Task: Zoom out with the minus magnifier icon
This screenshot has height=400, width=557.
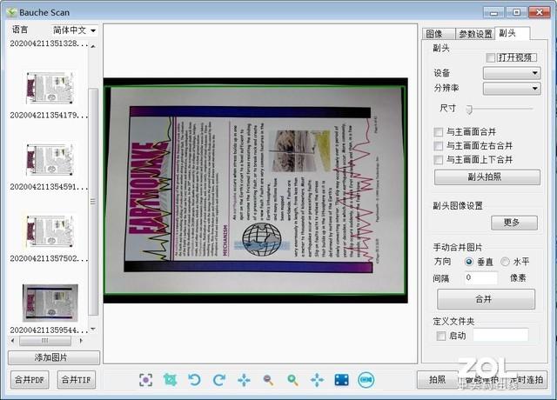Action: (x=268, y=380)
